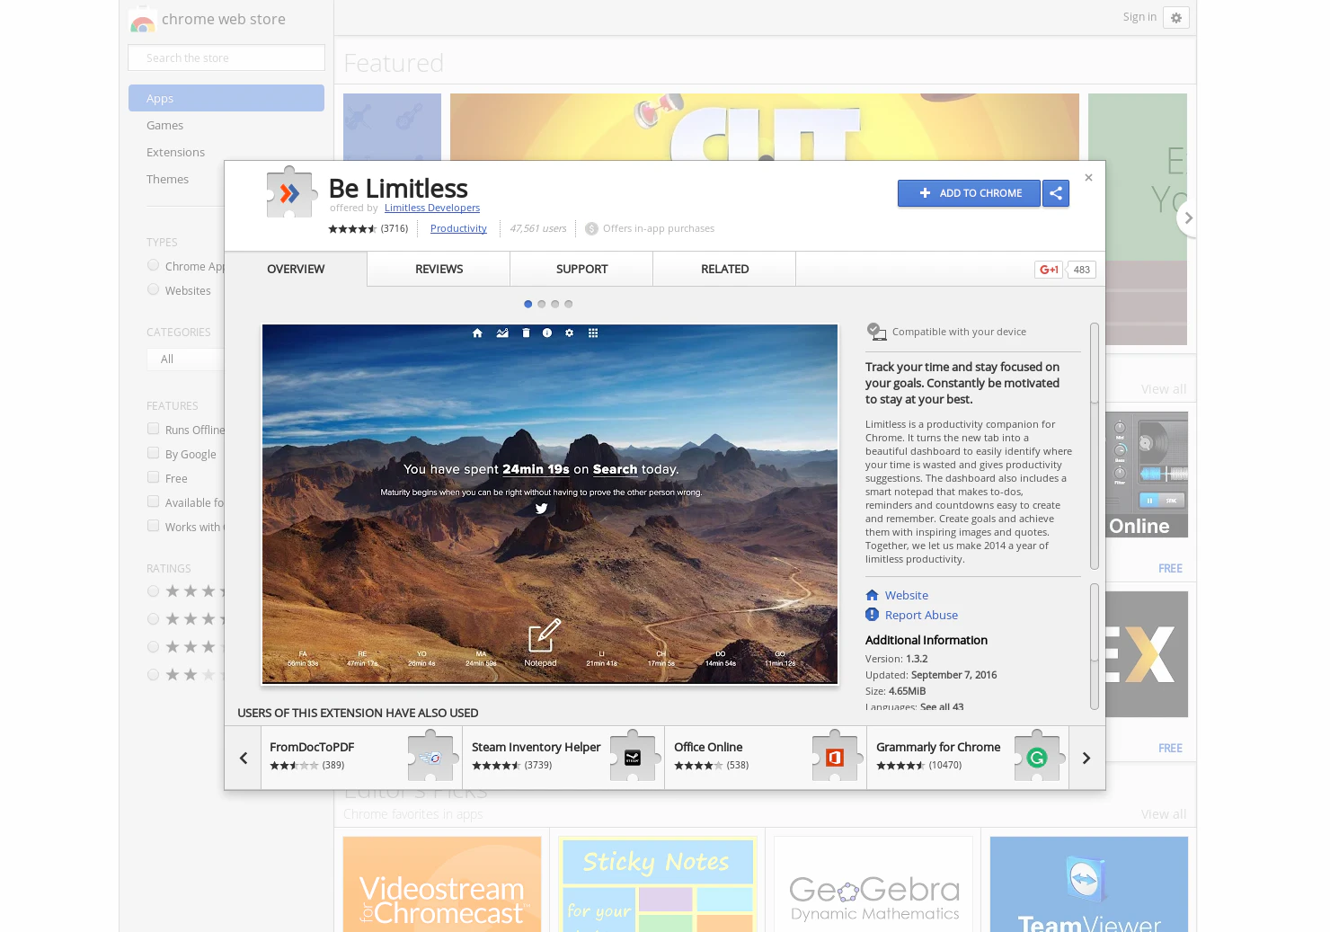This screenshot has width=1330, height=932.
Task: Click View all beside Editor's Picks
Action: pos(1163,814)
